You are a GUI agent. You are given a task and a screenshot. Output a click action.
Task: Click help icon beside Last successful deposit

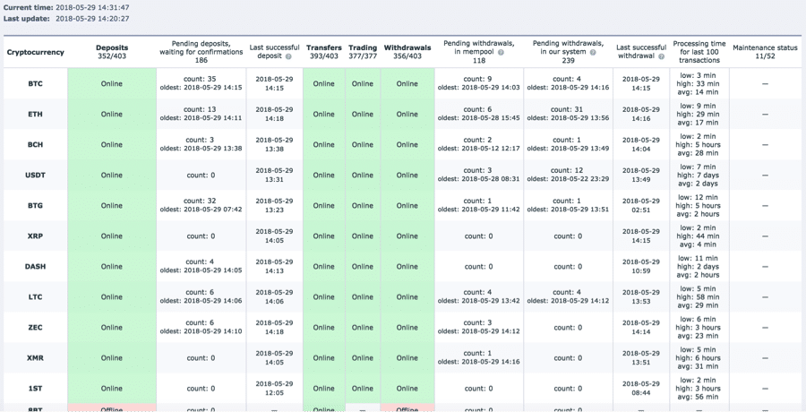[x=290, y=56]
